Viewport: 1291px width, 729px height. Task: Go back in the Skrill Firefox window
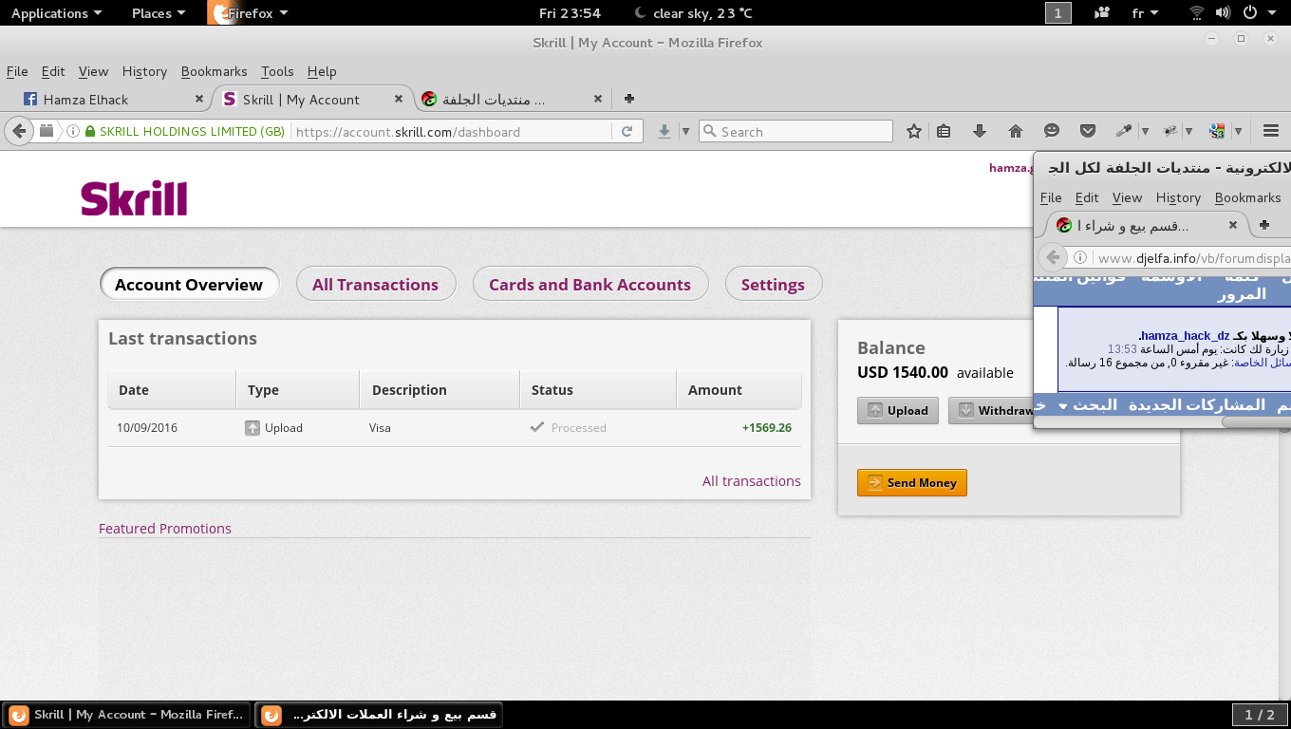point(19,131)
